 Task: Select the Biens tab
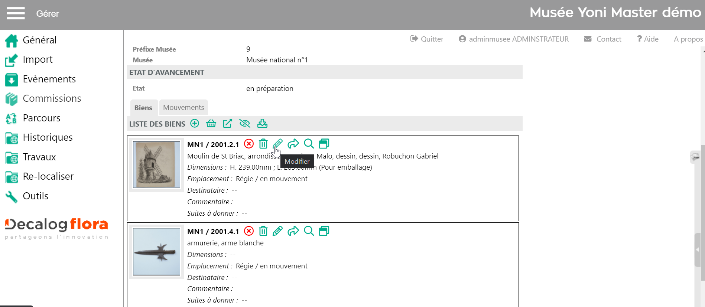pos(143,108)
